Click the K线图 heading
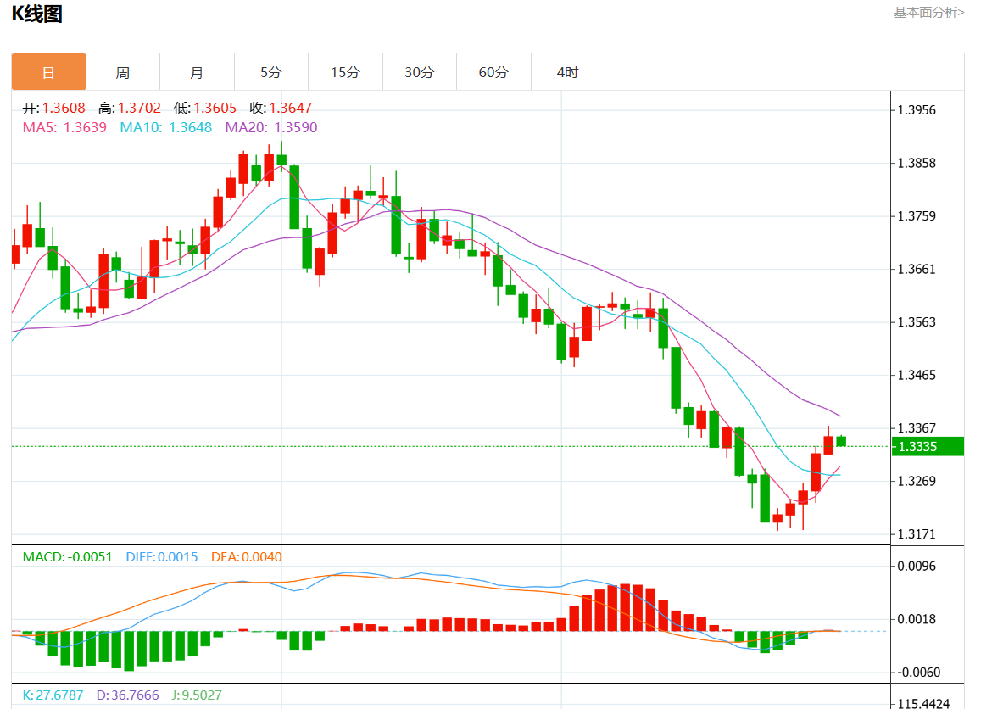The width and height of the screenshot is (992, 709). (36, 14)
